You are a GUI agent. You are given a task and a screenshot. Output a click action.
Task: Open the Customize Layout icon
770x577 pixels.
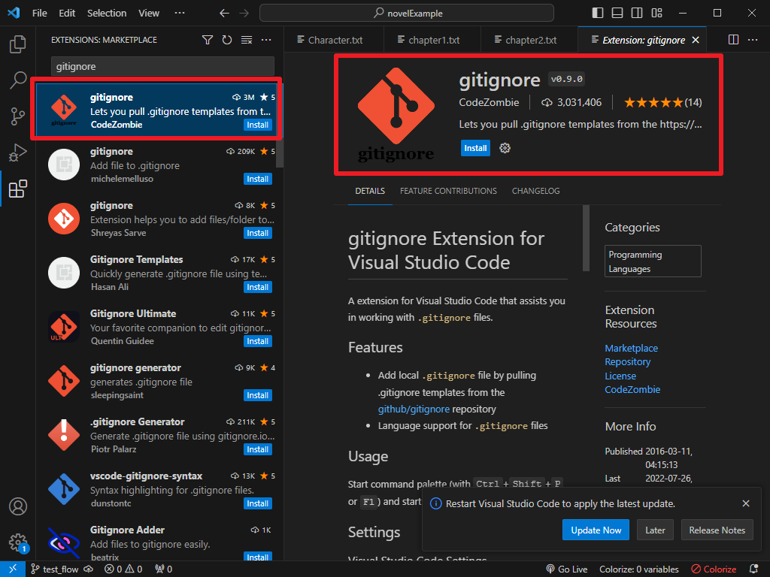(656, 13)
